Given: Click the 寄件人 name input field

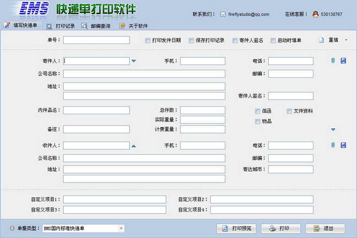Looking at the screenshot, I should 97,61.
